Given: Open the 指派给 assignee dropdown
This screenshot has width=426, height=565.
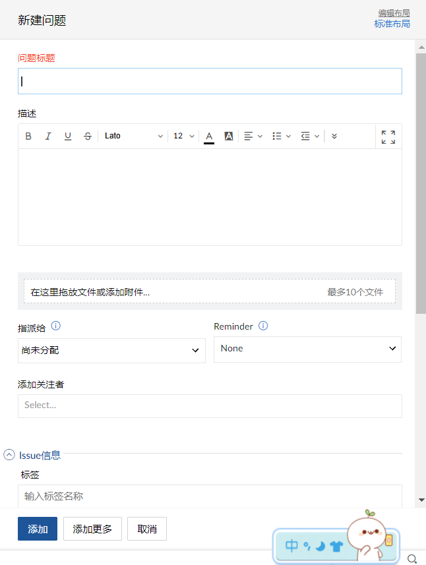Looking at the screenshot, I should pyautogui.click(x=111, y=351).
